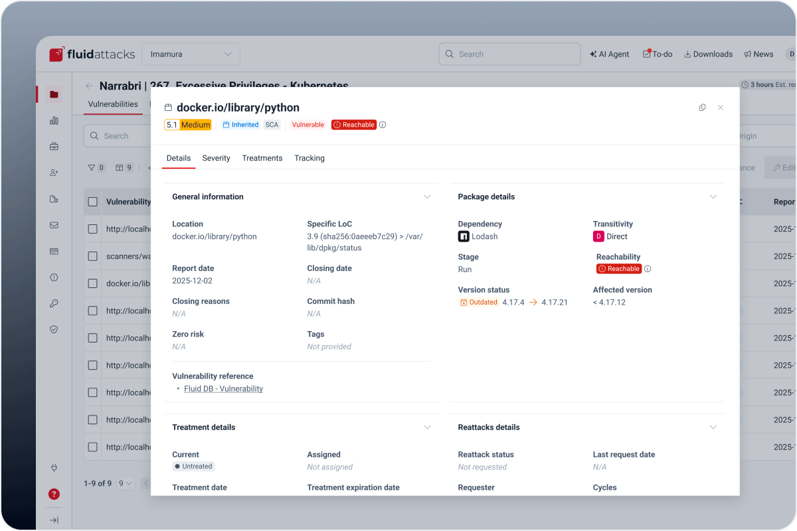Image resolution: width=797 pixels, height=531 pixels.
Task: Collapse the Package details section
Action: tap(713, 196)
